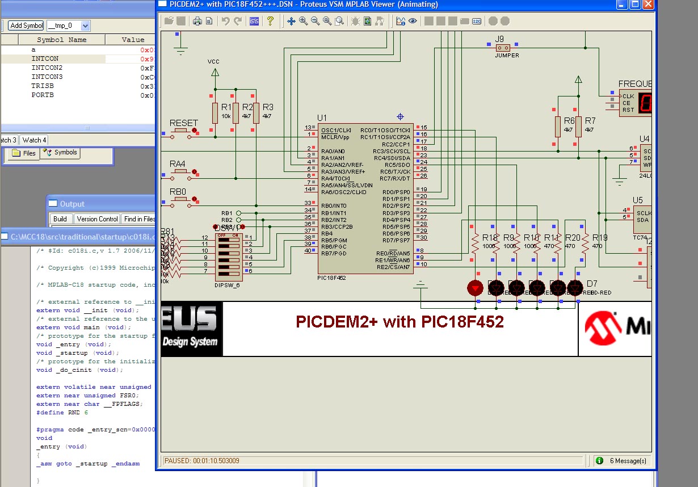Click the PAUSED: 00:01:10.503009 status text
Image resolution: width=698 pixels, height=487 pixels.
[201, 461]
